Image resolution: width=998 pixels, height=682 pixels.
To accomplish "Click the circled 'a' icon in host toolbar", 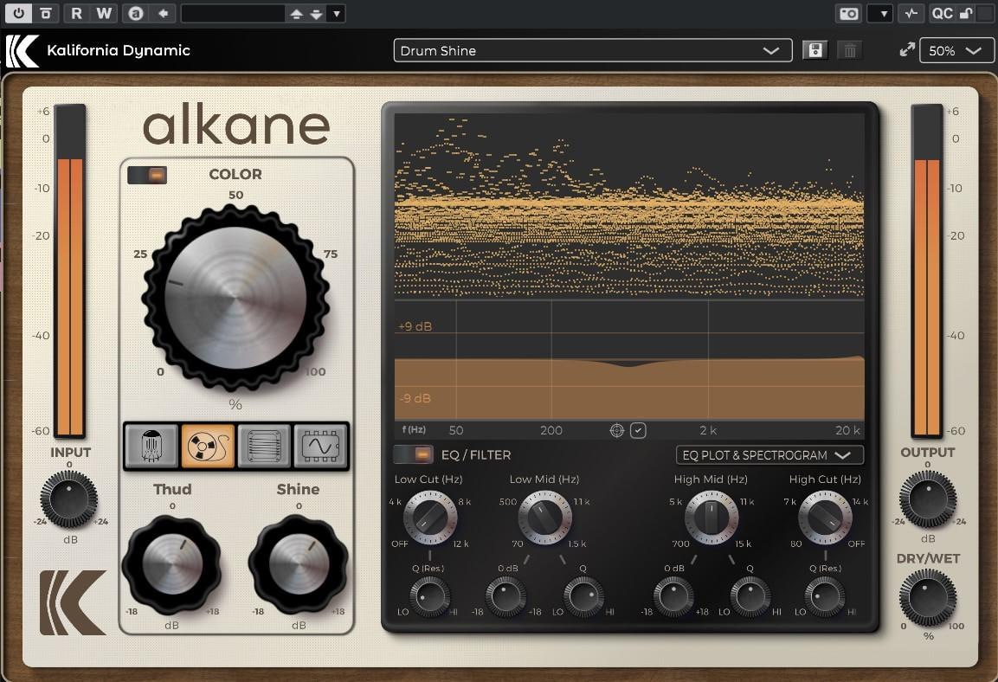I will [136, 13].
